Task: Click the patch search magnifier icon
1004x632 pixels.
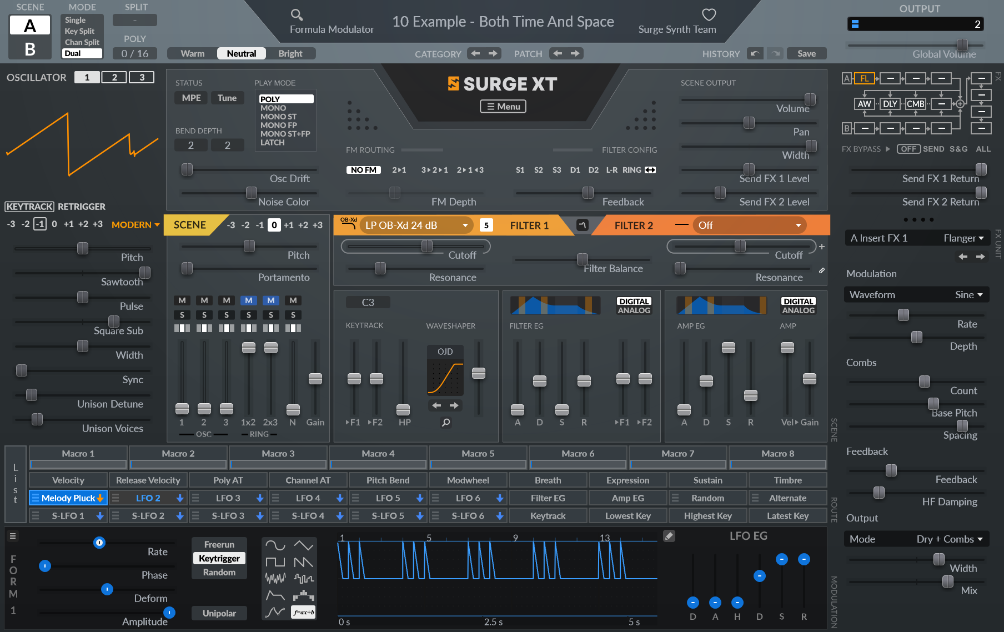Action: click(x=297, y=15)
